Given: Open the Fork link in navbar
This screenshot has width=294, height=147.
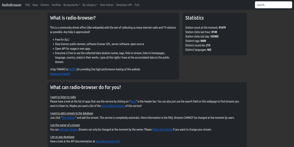Looking at the screenshot, I should 137,5.
